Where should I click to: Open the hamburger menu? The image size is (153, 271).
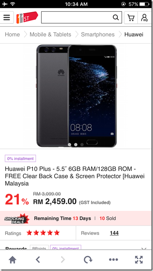coord(7,17)
